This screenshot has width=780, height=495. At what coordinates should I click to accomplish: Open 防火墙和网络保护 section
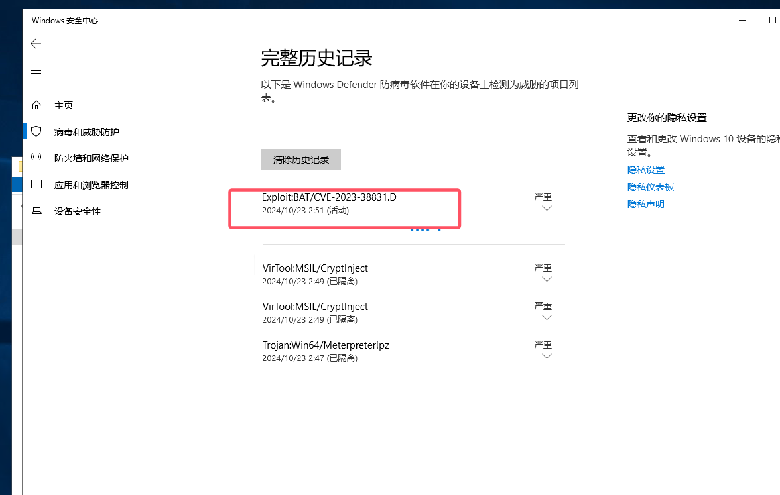(92, 158)
